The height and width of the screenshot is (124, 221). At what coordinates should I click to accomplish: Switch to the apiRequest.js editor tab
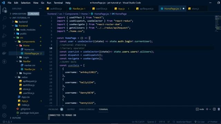146,9
